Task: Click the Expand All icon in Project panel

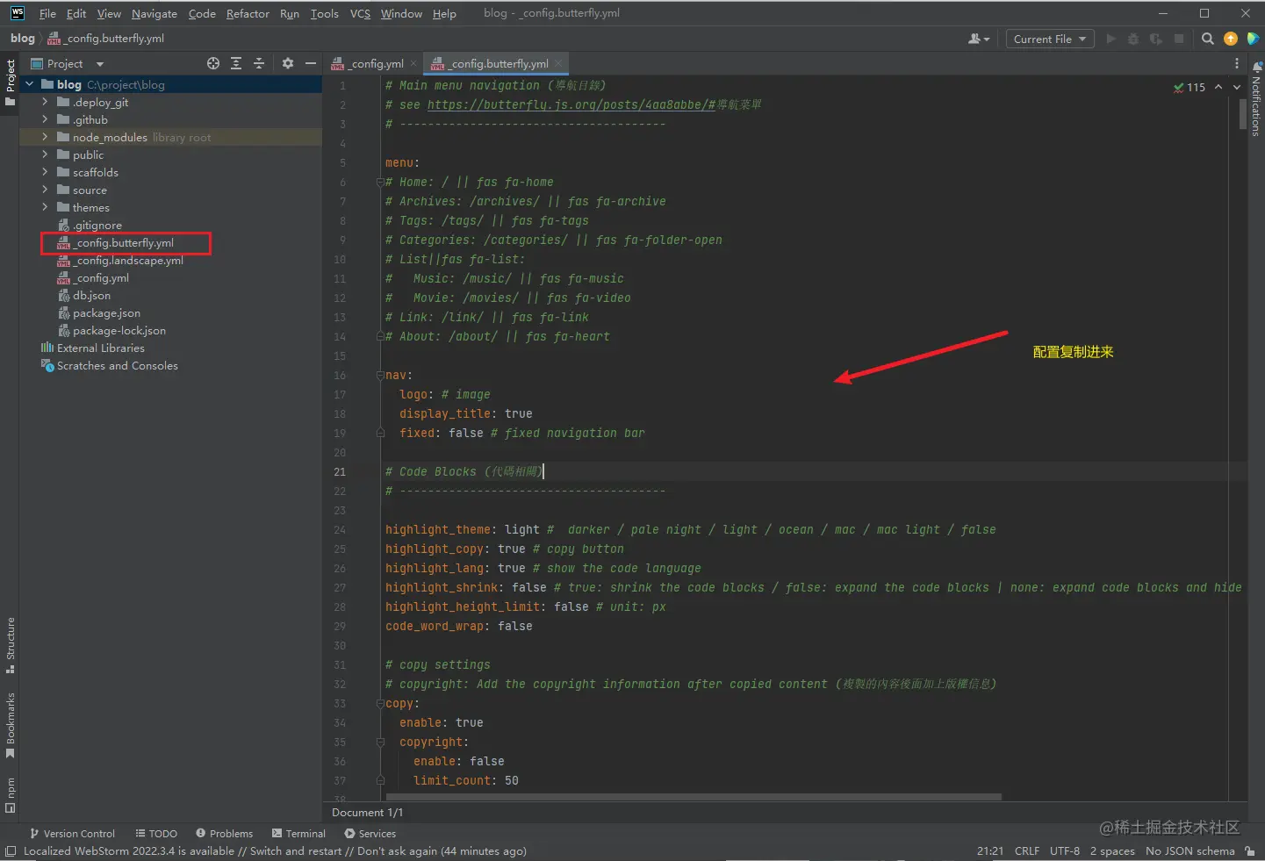Action: (x=236, y=63)
